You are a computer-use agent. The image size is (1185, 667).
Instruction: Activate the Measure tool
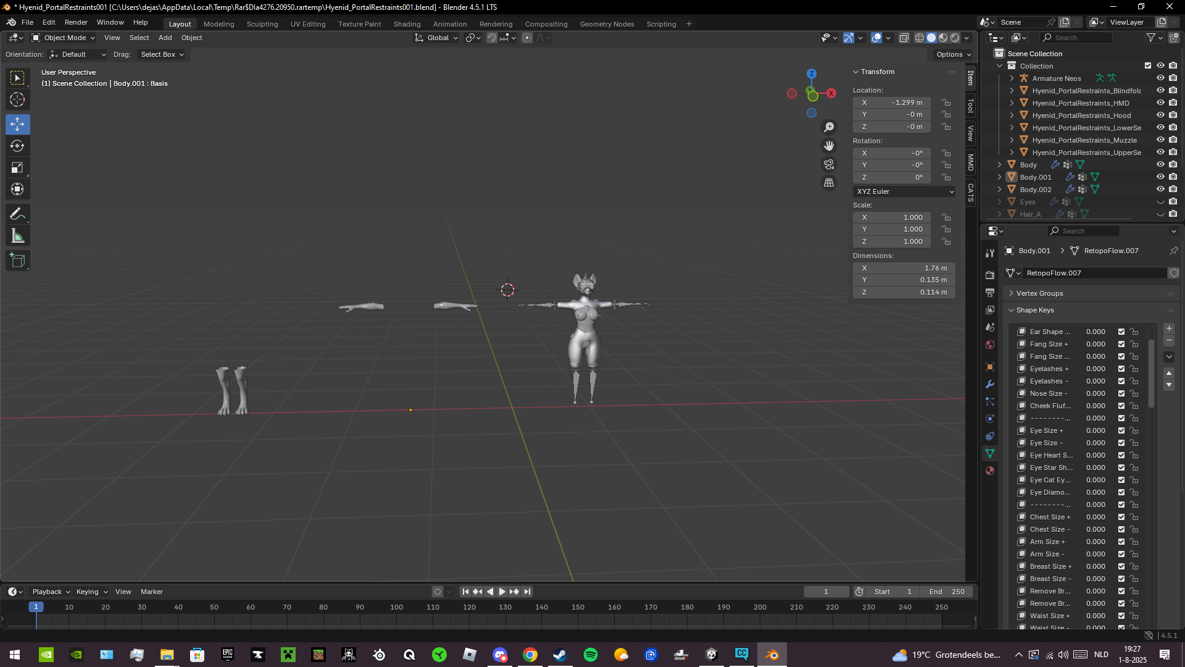click(17, 236)
